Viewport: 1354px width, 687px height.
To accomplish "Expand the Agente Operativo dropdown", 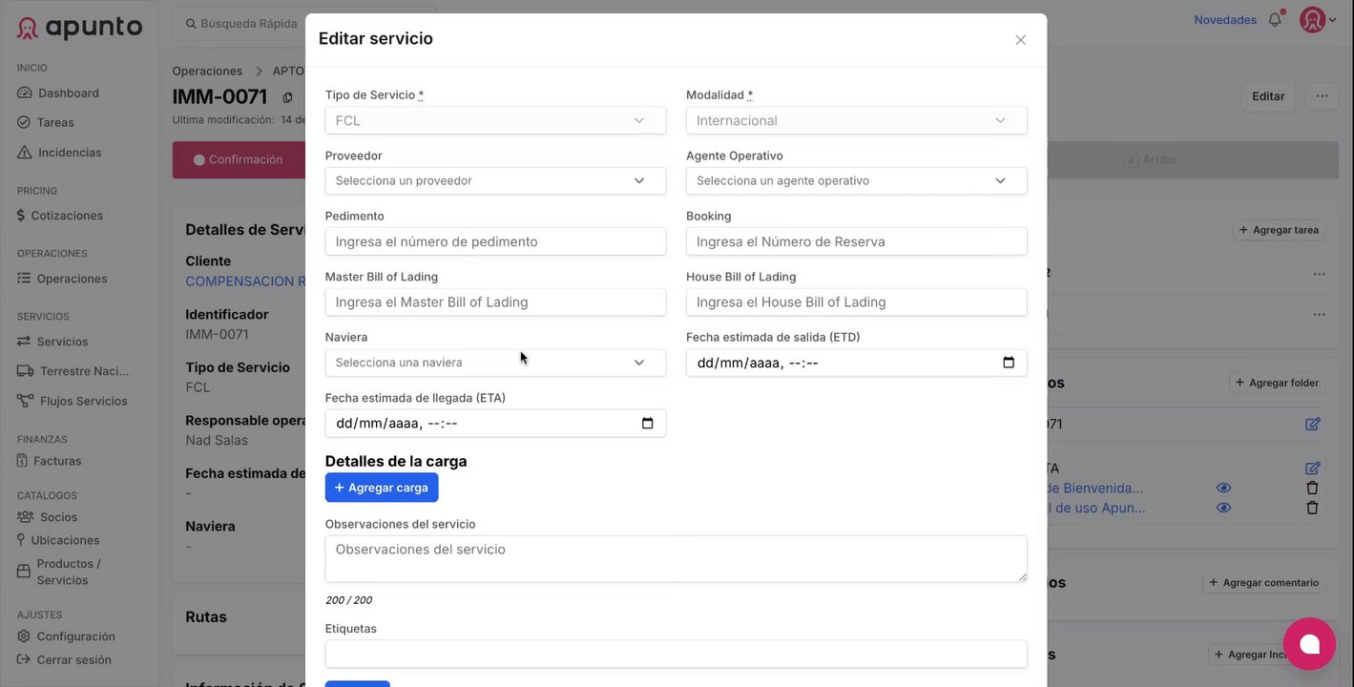I will point(856,180).
